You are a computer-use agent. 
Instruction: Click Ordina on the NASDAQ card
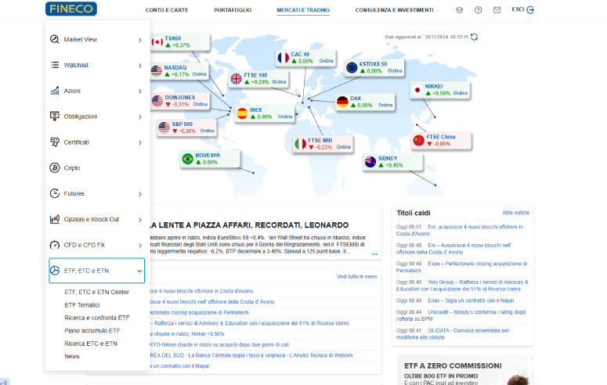click(200, 74)
